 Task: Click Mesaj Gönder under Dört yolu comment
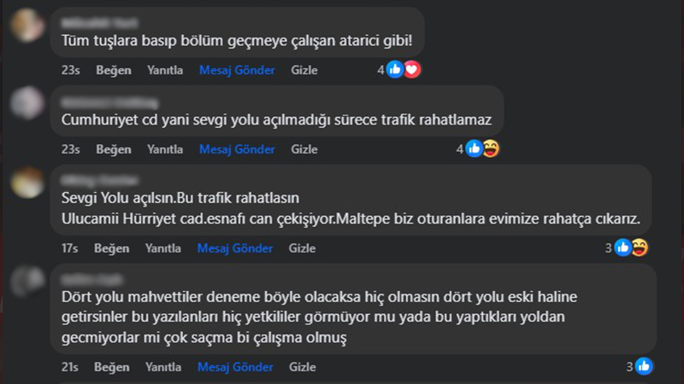[x=234, y=367]
